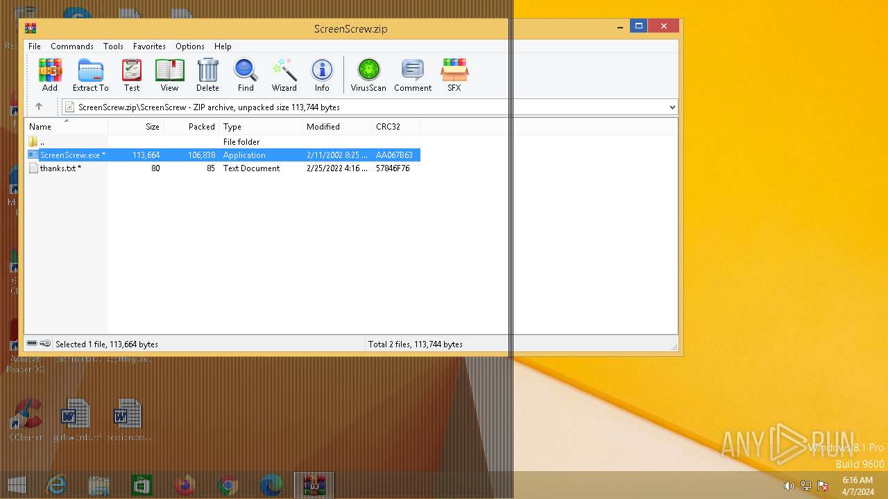
Task: Open the Commands menu
Action: [72, 46]
